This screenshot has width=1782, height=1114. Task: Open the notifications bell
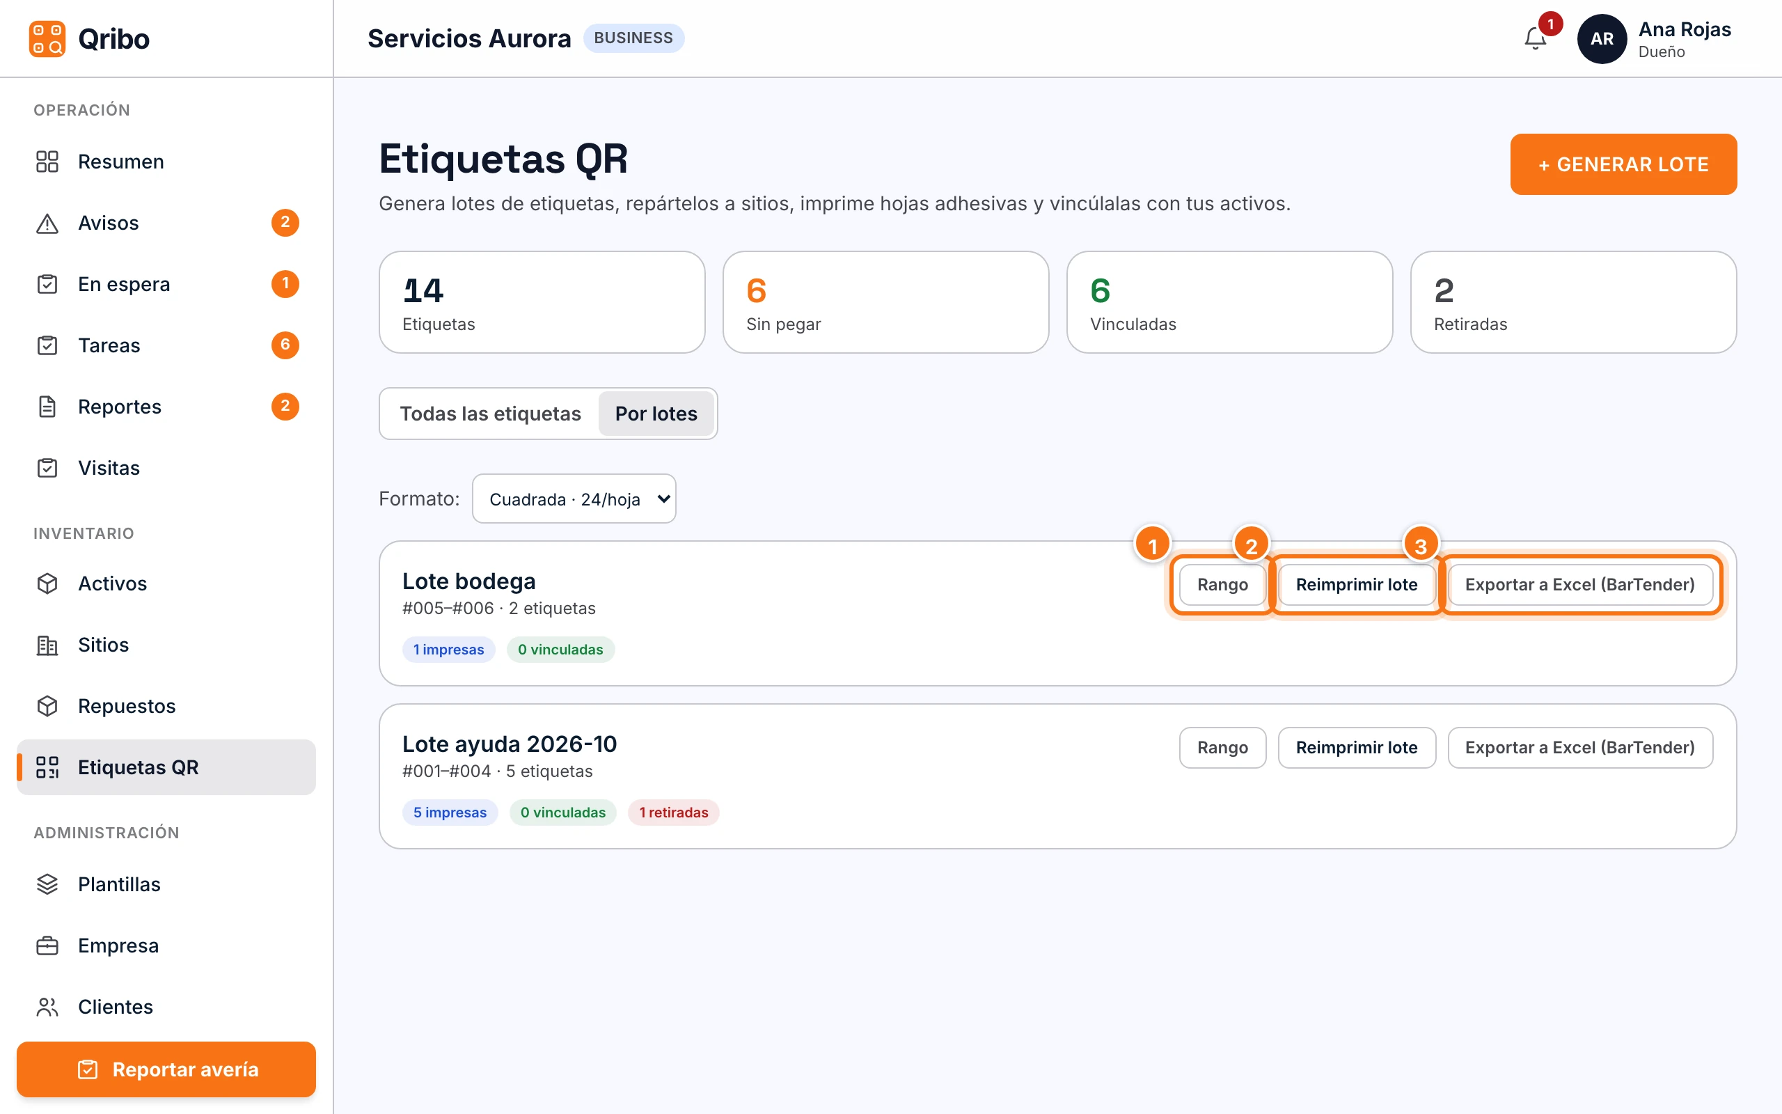(1536, 38)
